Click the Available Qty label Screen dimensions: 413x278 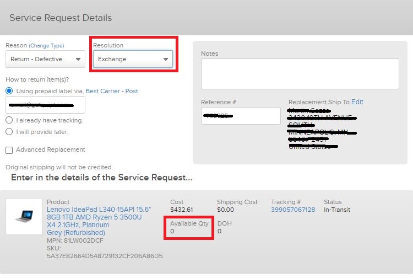pyautogui.click(x=189, y=223)
